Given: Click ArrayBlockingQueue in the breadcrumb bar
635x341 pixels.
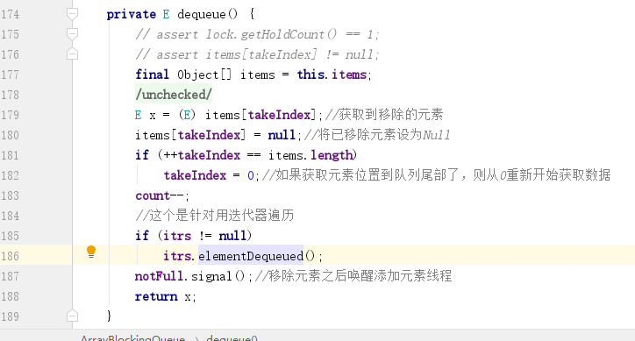Looking at the screenshot, I should [132, 337].
